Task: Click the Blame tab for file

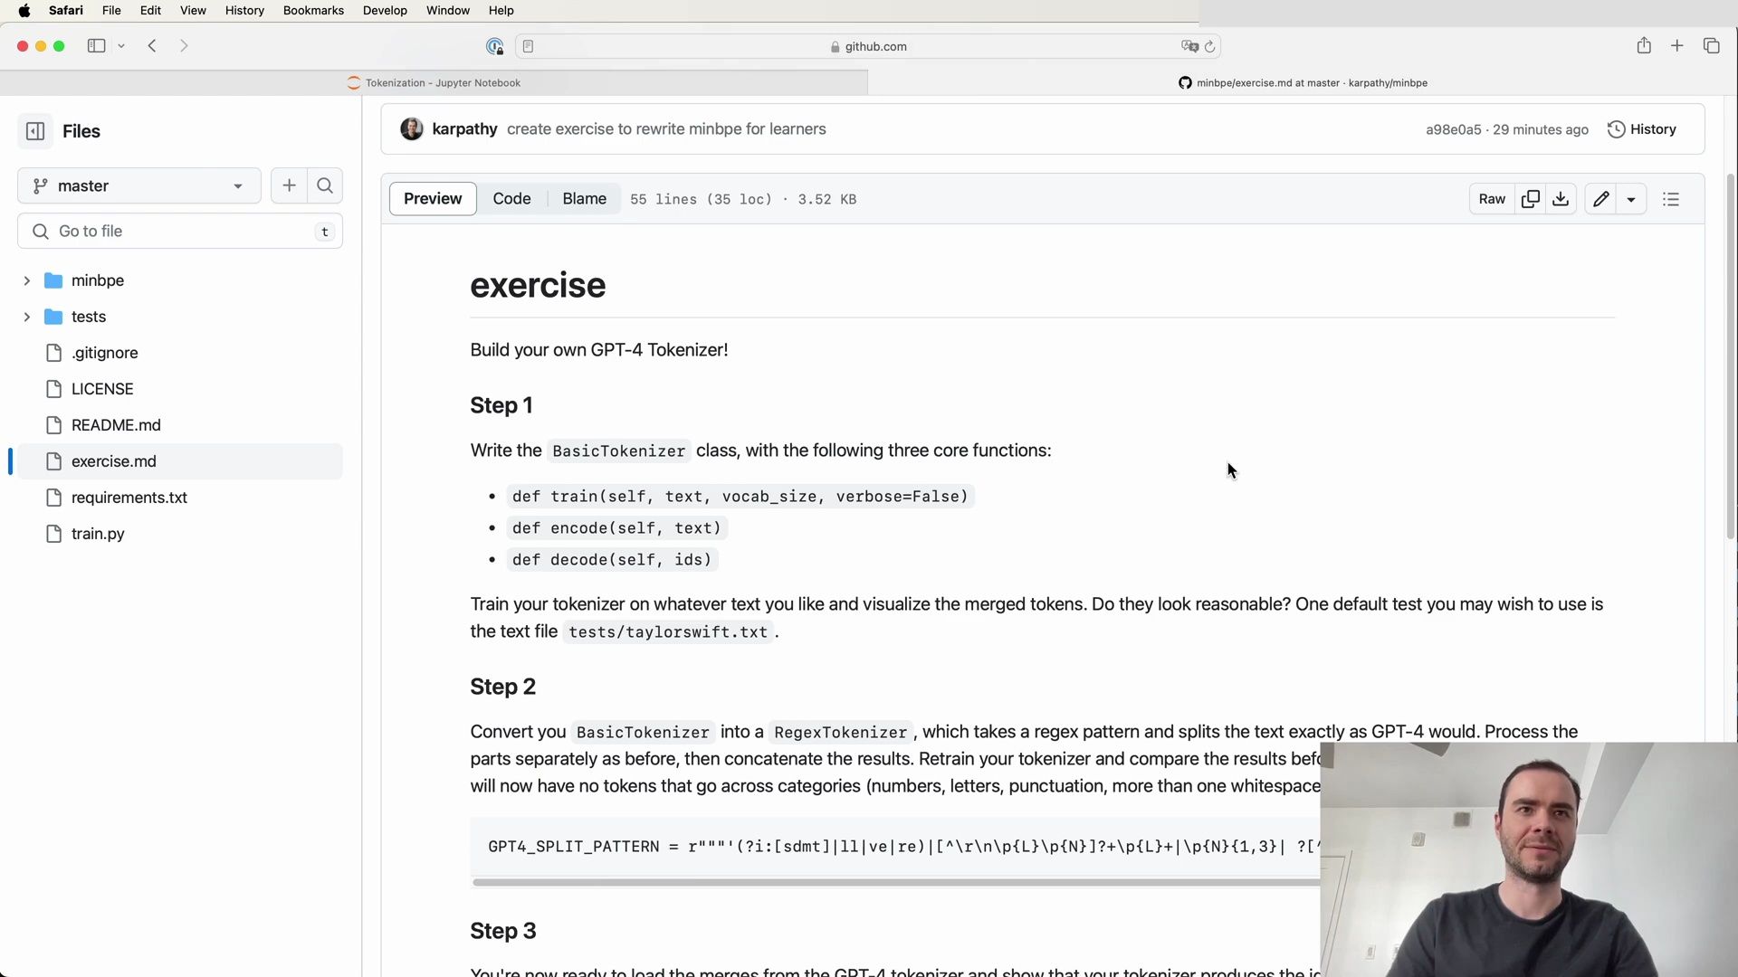Action: tap(584, 198)
